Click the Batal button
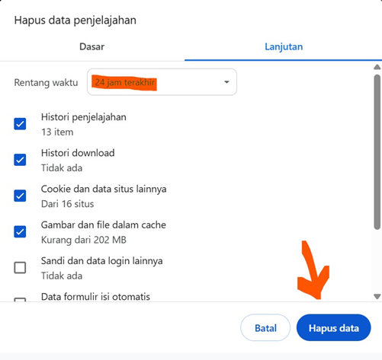Screen dimensions: 382x360 tap(265, 328)
